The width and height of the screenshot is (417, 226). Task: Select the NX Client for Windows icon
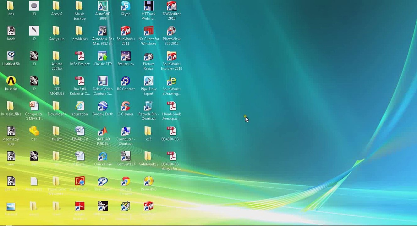click(149, 31)
